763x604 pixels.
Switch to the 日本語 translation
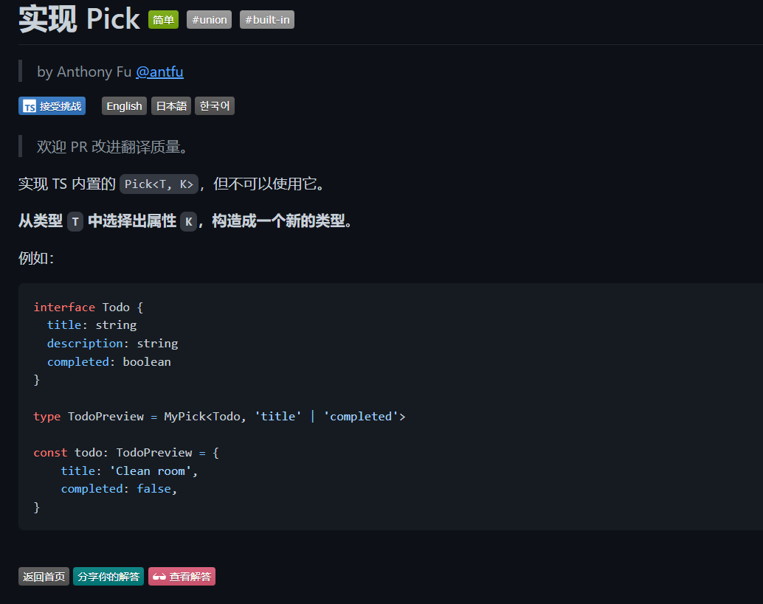pos(170,106)
